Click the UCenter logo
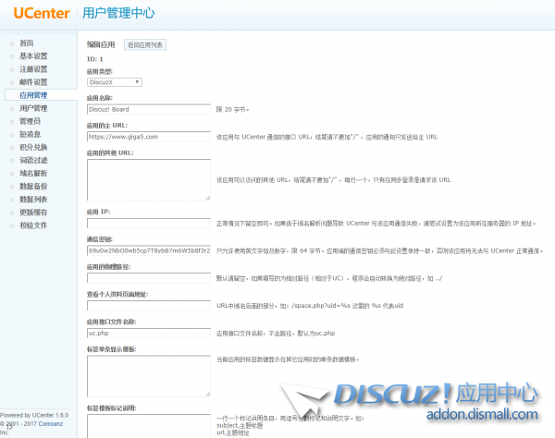Viewport: 555px width, 438px height. pyautogui.click(x=42, y=13)
